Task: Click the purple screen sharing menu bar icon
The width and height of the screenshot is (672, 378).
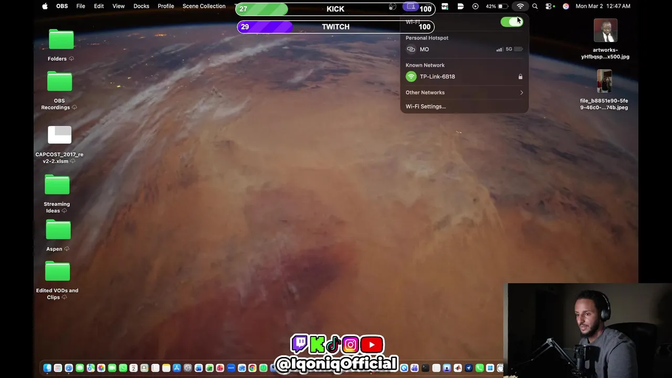Action: click(411, 6)
